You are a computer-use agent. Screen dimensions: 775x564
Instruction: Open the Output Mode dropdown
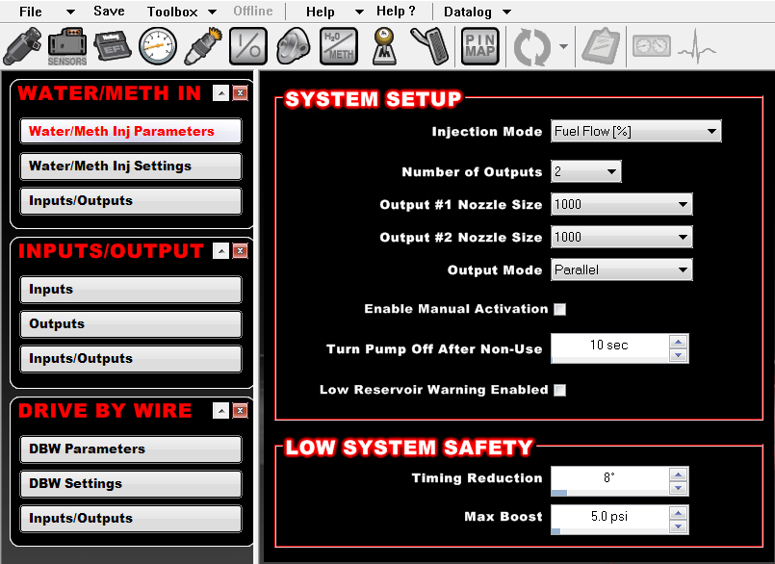click(622, 269)
